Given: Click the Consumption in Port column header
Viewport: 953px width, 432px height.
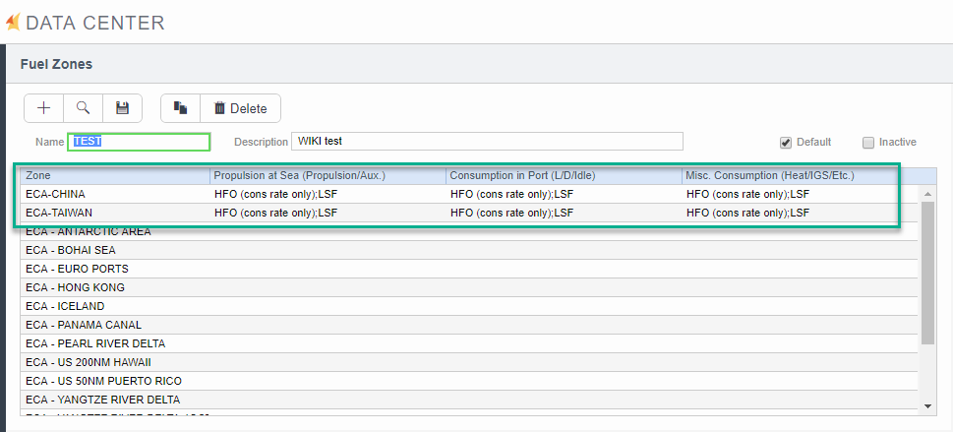Looking at the screenshot, I should tap(564, 175).
